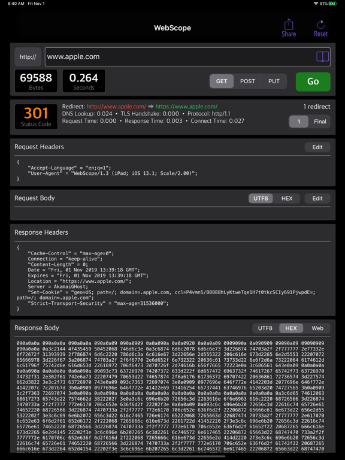Select the PUT request method
This screenshot has width=345, height=460.
274,81
